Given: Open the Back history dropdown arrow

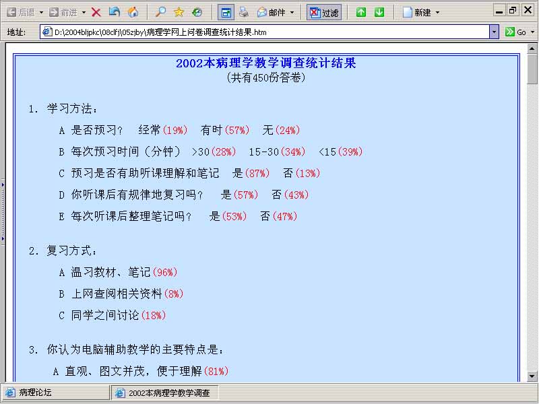Looking at the screenshot, I should 41,13.
